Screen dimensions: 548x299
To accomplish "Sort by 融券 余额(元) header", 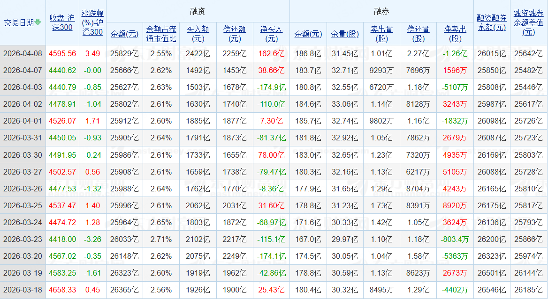I will [308, 34].
